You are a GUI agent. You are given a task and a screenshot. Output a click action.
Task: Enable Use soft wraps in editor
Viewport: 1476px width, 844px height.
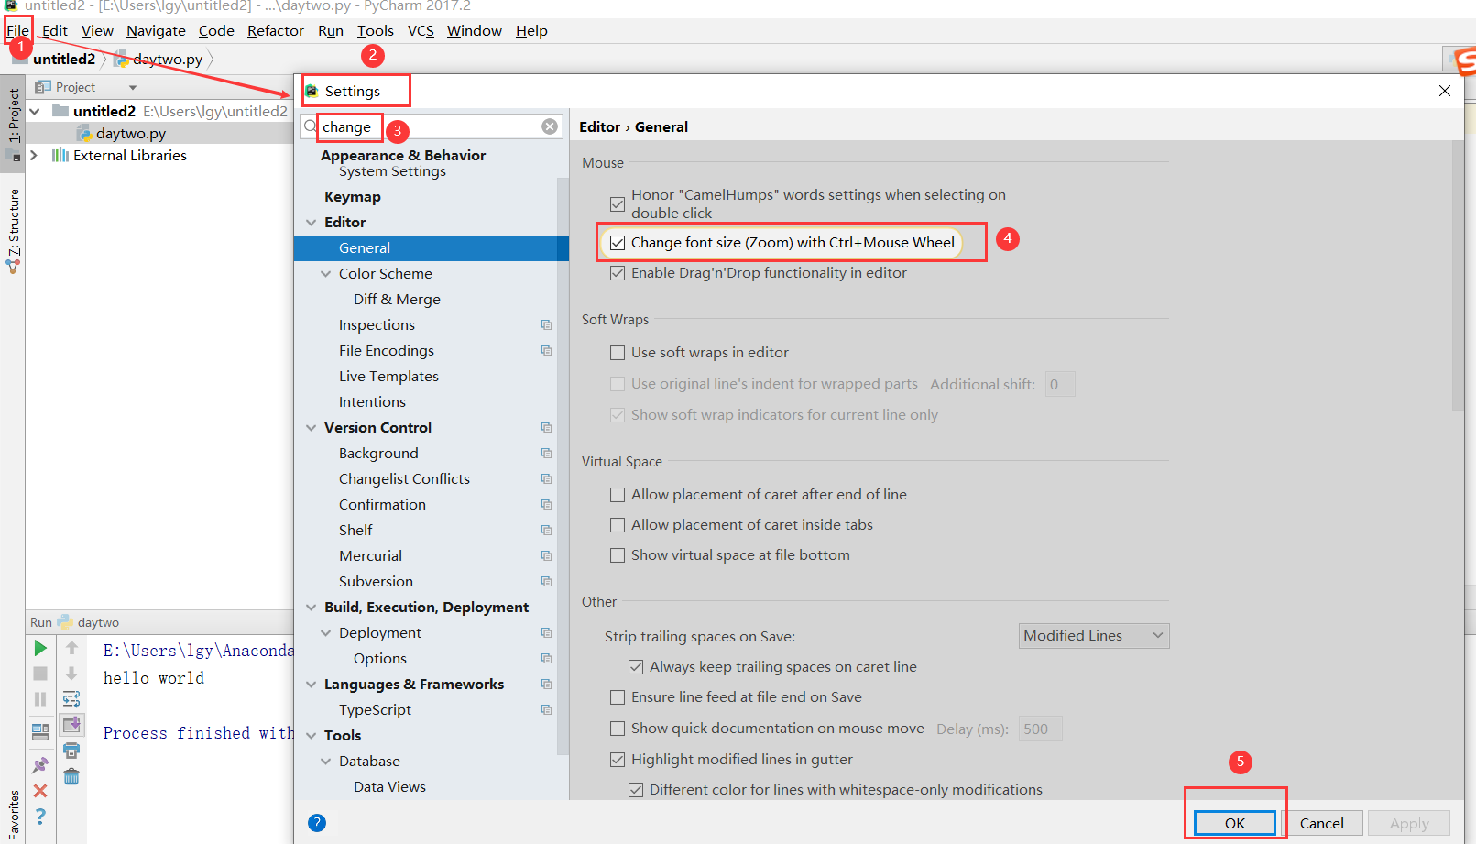[x=618, y=353]
